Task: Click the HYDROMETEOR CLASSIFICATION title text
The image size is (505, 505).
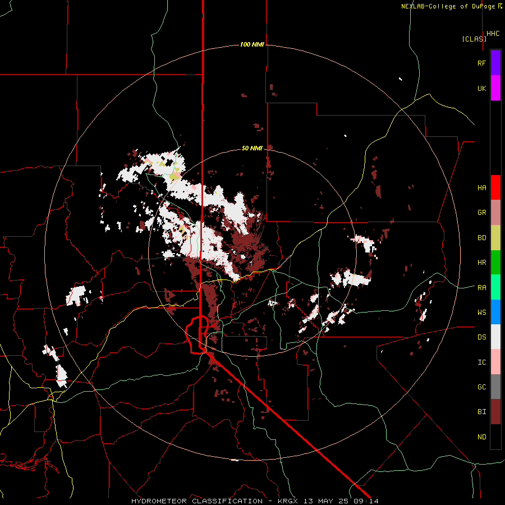Action: 197,501
